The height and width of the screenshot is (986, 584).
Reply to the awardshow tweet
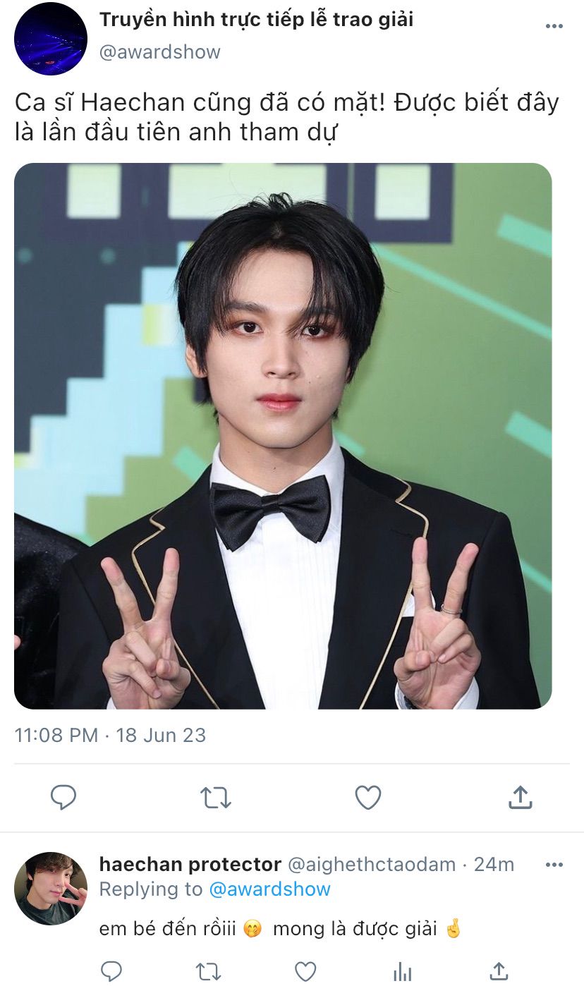63,798
